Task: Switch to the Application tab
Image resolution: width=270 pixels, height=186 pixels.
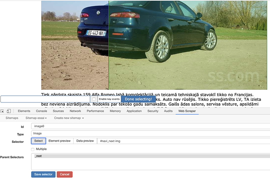Action: pyautogui.click(x=134, y=111)
